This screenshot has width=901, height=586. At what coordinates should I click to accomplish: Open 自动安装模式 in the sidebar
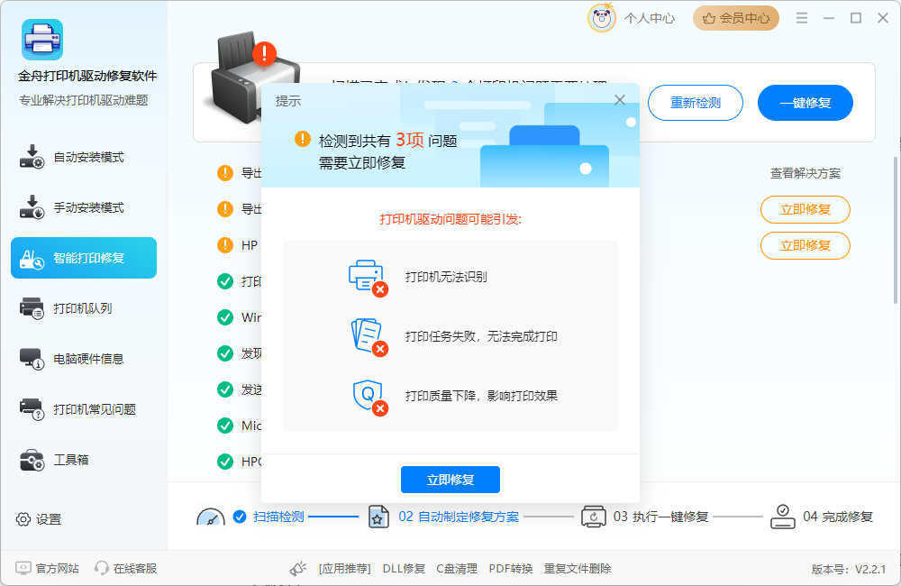click(x=84, y=157)
